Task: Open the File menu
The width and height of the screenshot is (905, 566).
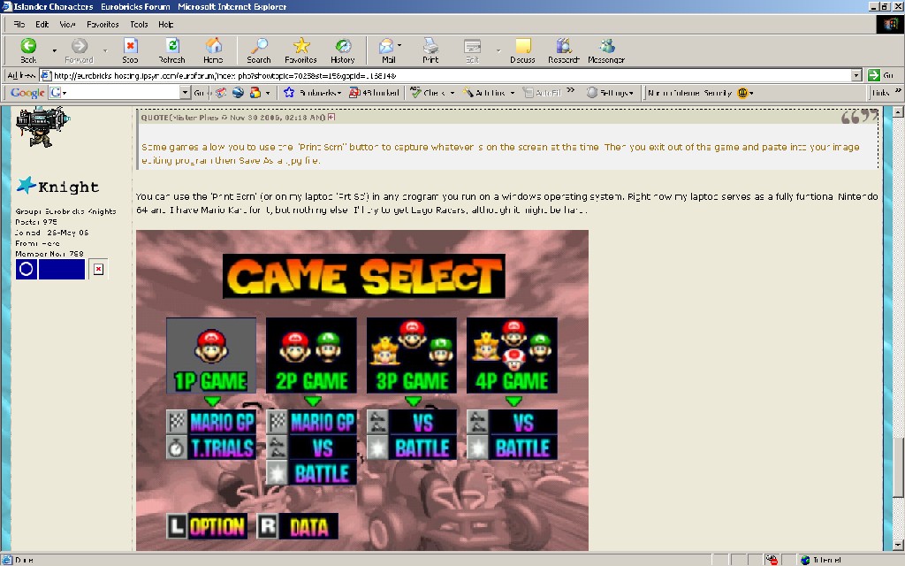Action: pyautogui.click(x=19, y=24)
